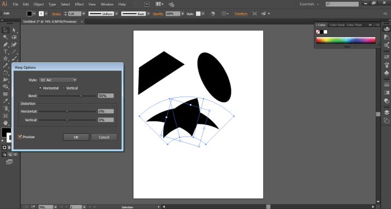The width and height of the screenshot is (391, 209).
Task: Open the Change Screen Mode icon
Action: [9, 162]
